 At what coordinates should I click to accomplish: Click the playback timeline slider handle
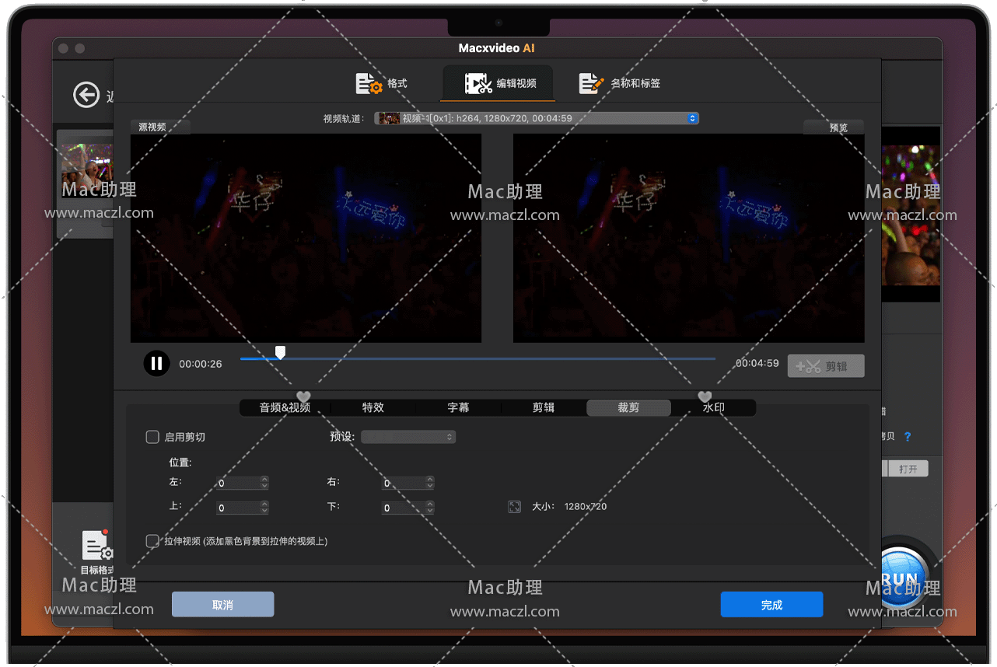(280, 353)
